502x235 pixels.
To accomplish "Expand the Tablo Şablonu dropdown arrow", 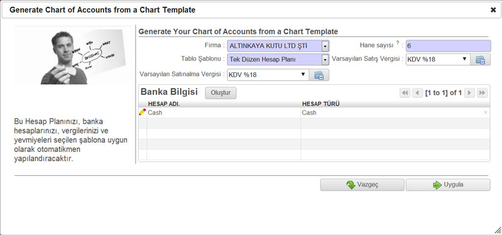I will (x=326, y=60).
